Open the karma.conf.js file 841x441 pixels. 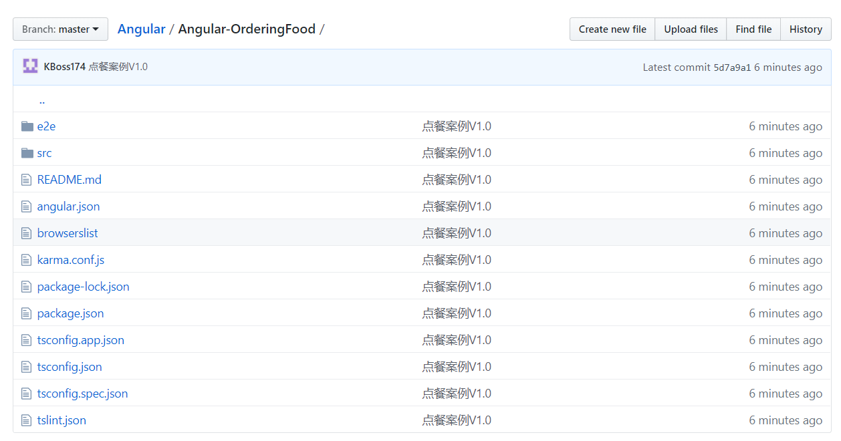pyautogui.click(x=71, y=260)
